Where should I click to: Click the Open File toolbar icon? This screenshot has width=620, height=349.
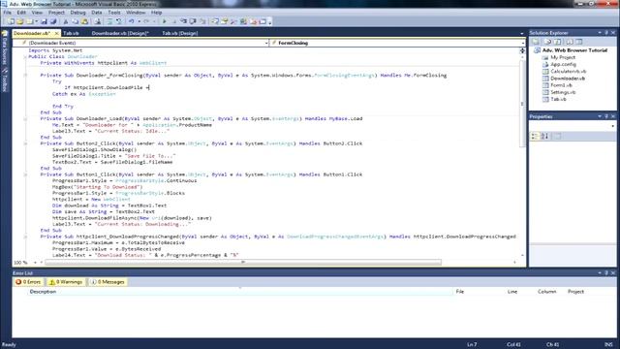pos(19,21)
